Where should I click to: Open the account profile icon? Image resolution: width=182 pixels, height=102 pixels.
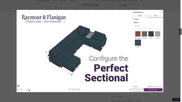[136, 5]
